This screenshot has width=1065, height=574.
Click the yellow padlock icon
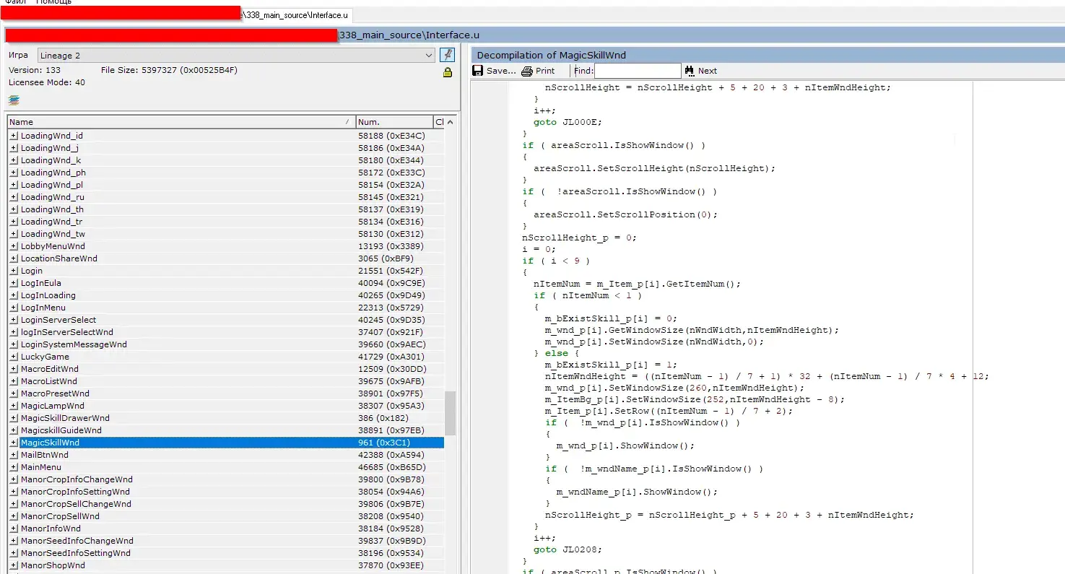(x=448, y=72)
